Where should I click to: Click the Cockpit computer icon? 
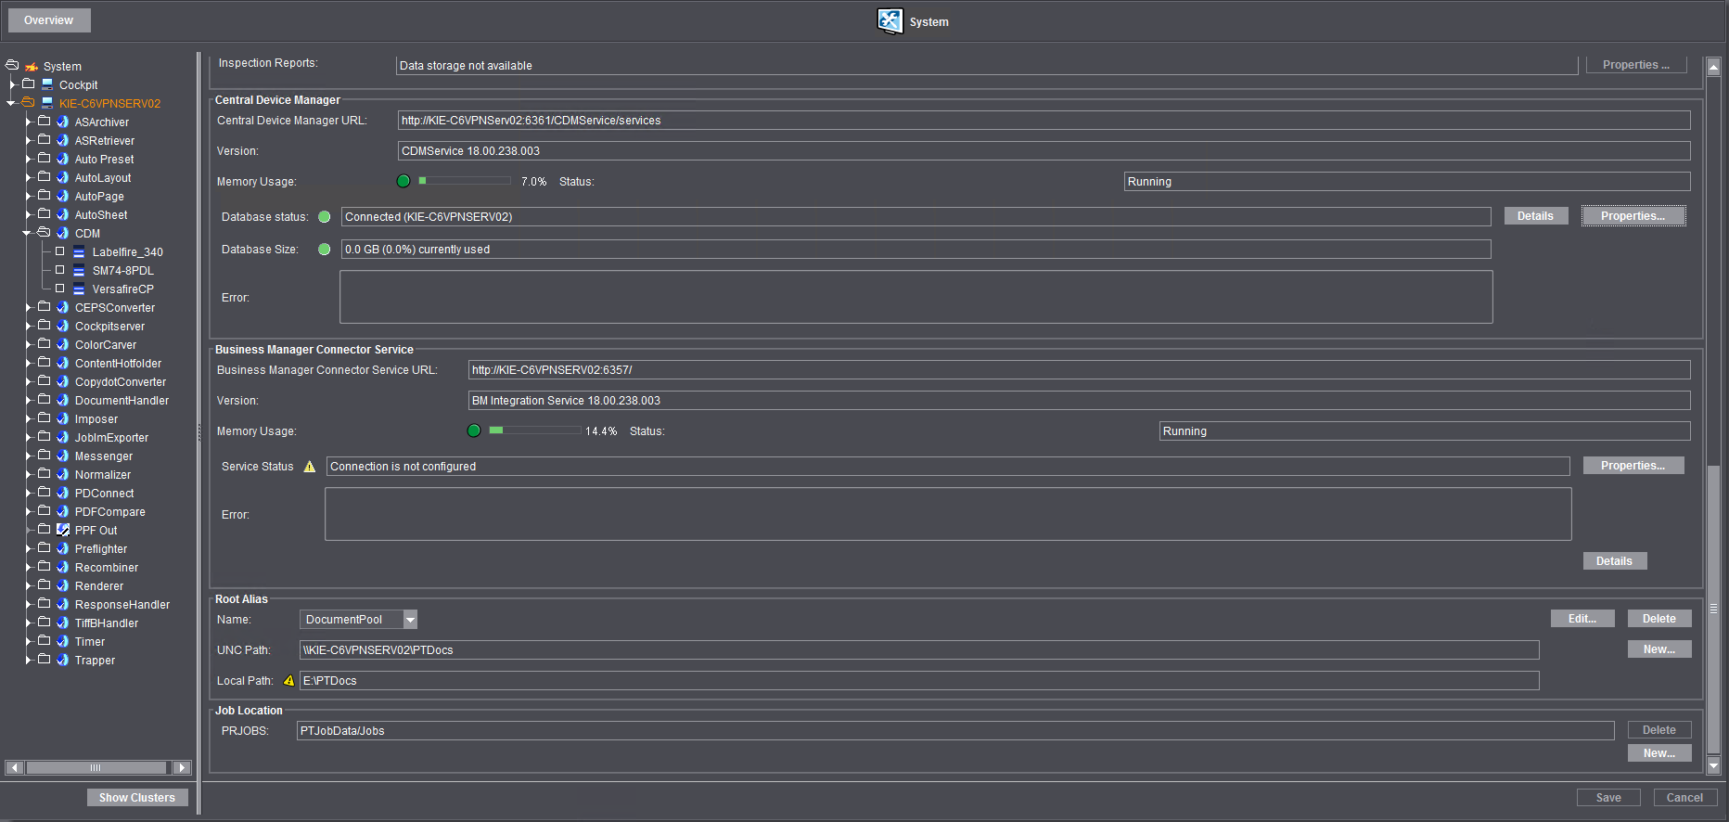coord(47,84)
